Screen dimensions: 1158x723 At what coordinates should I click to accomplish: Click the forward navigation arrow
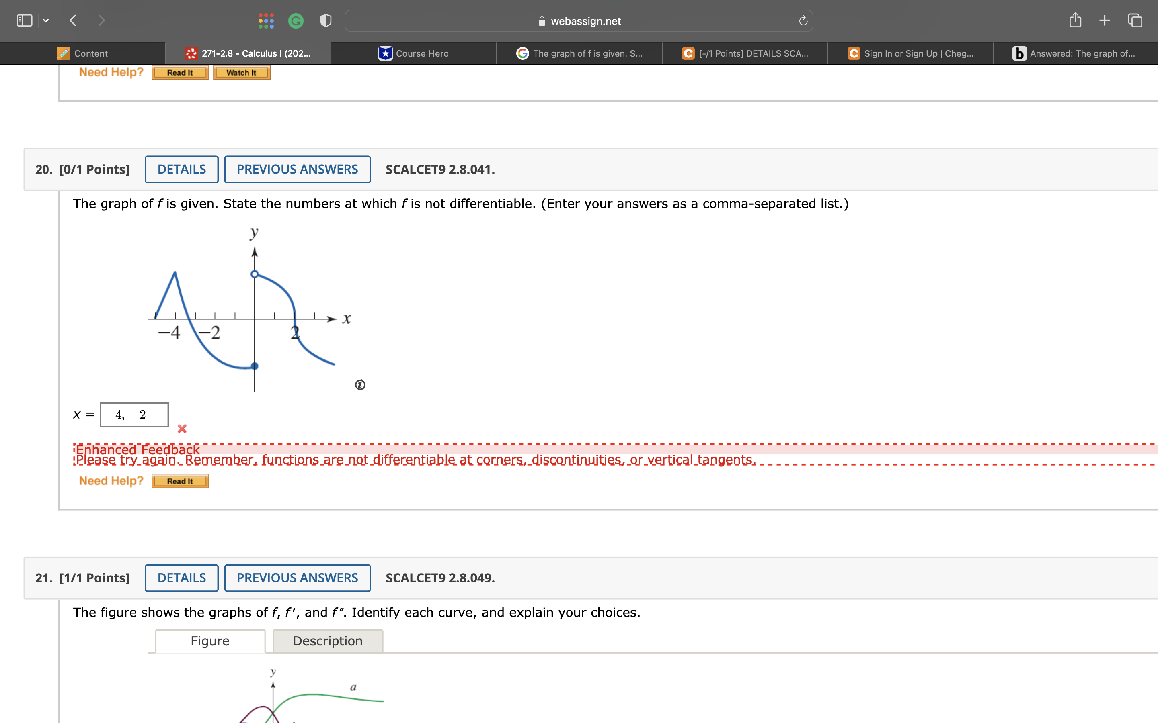click(x=101, y=20)
